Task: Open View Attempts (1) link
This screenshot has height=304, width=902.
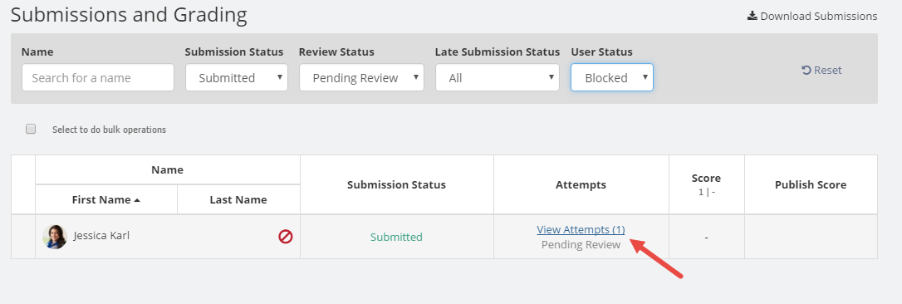Action: 581,229
